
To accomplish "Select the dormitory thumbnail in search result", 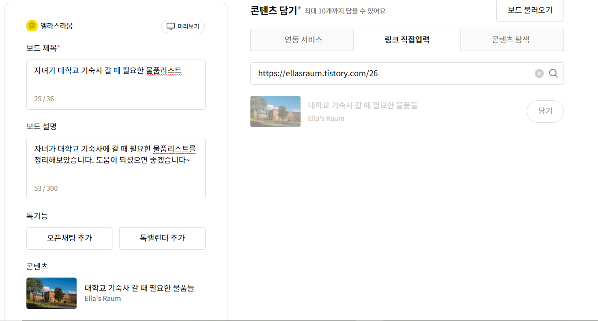I will click(275, 111).
